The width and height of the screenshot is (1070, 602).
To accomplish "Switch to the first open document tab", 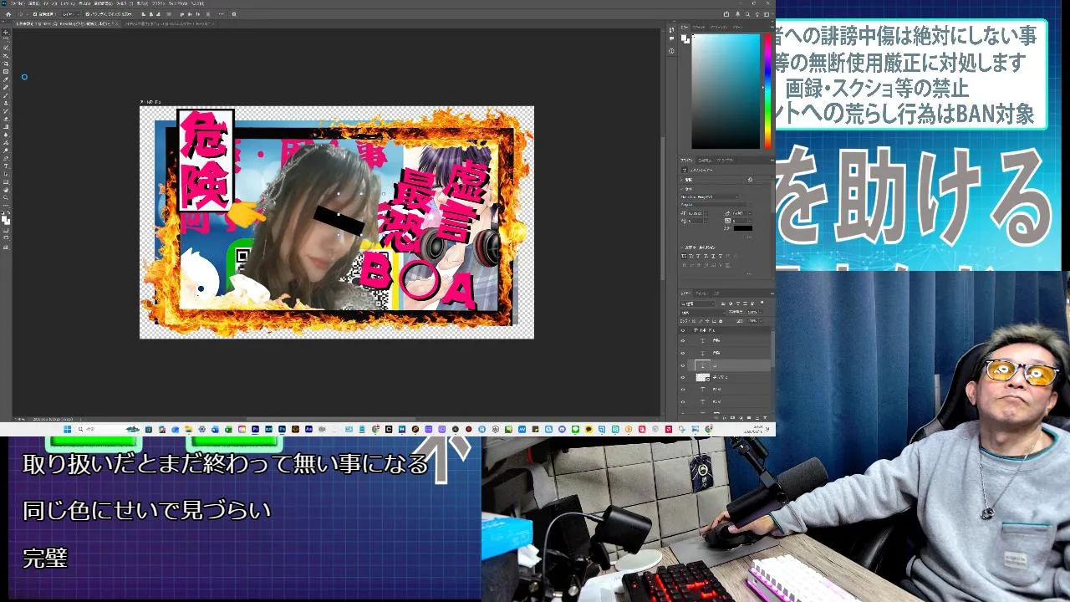I will pos(68,23).
